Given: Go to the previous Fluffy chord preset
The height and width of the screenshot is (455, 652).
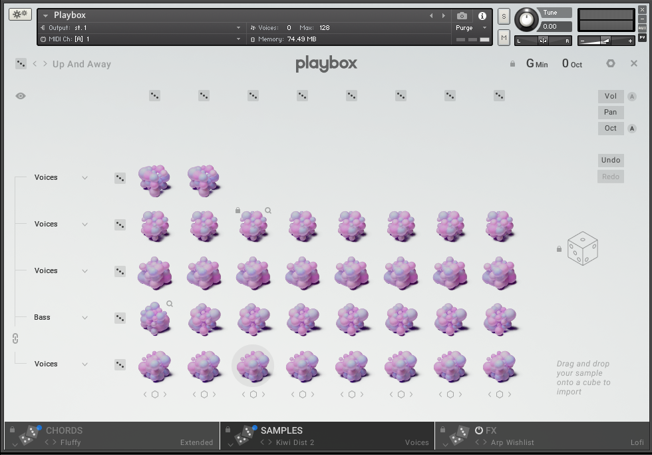Looking at the screenshot, I should click(47, 442).
